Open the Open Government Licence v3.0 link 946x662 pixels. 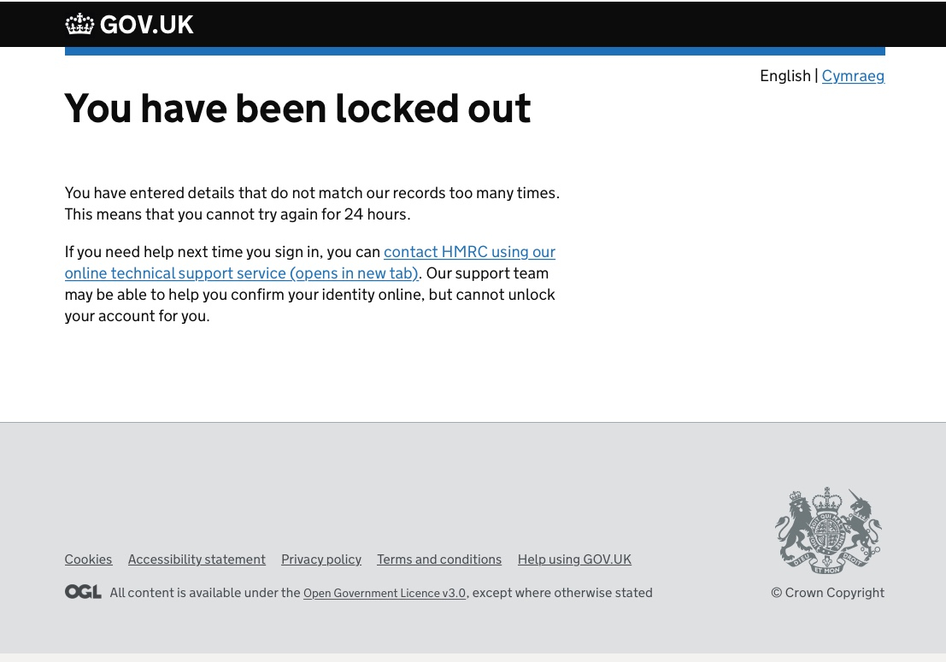click(x=385, y=594)
